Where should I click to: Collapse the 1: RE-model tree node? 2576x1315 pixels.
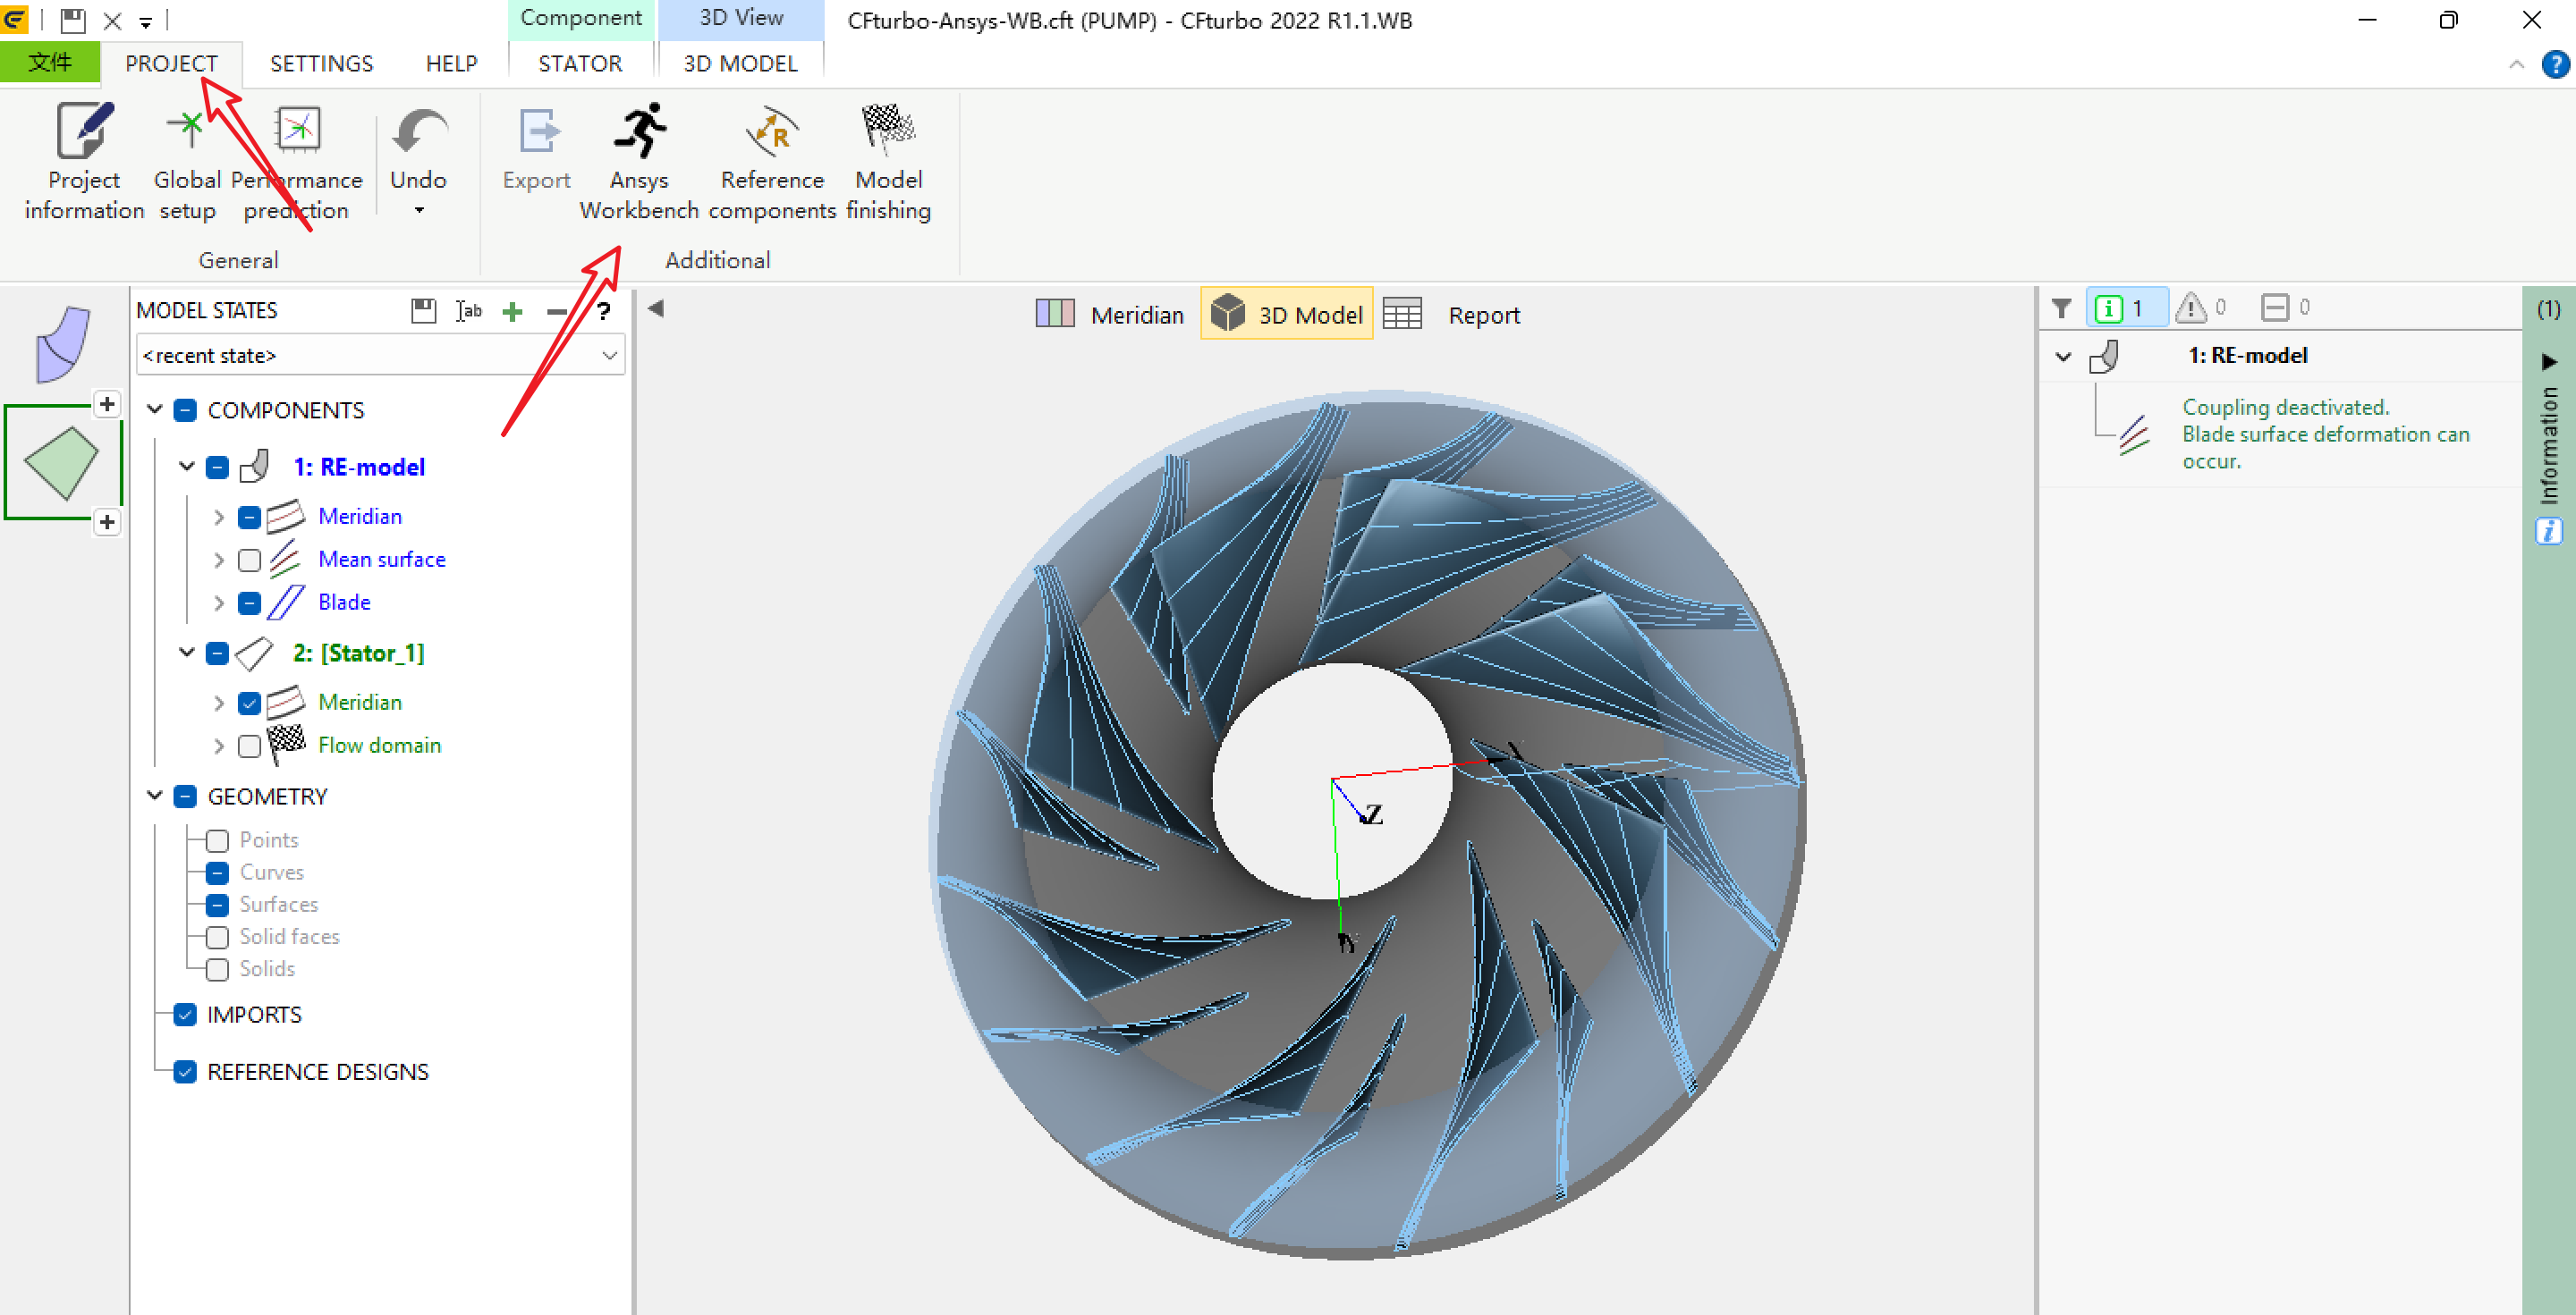[186, 467]
